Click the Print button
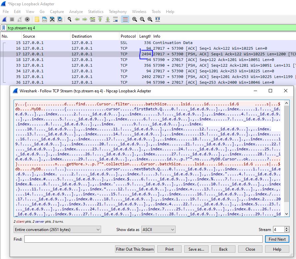Viewport: 296px width, 259px height. click(x=169, y=249)
